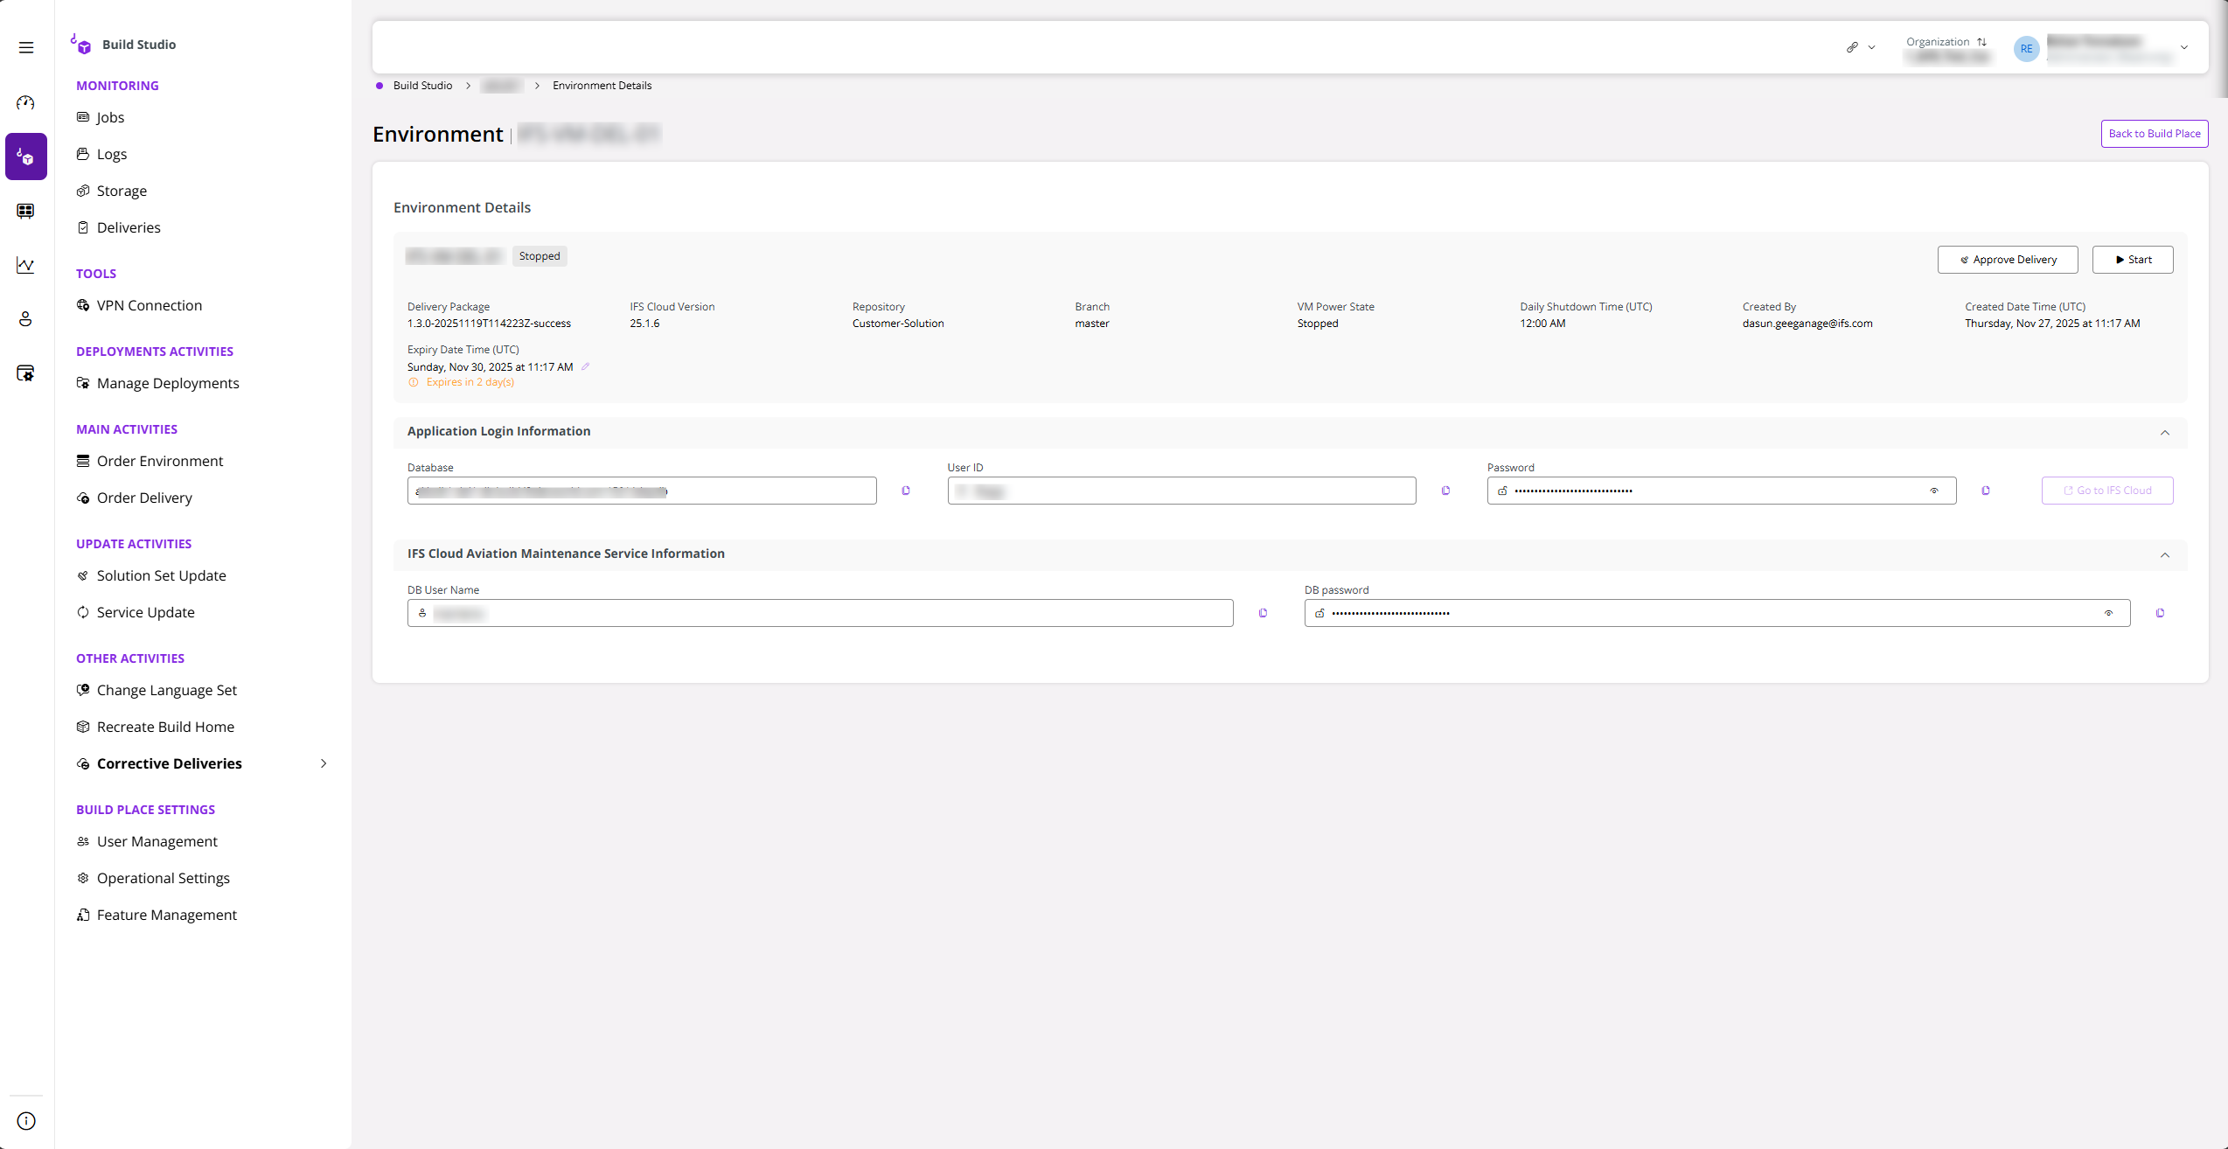
Task: Collapse IFS Cloud Aviation Maintenance Service section
Action: coord(2165,555)
